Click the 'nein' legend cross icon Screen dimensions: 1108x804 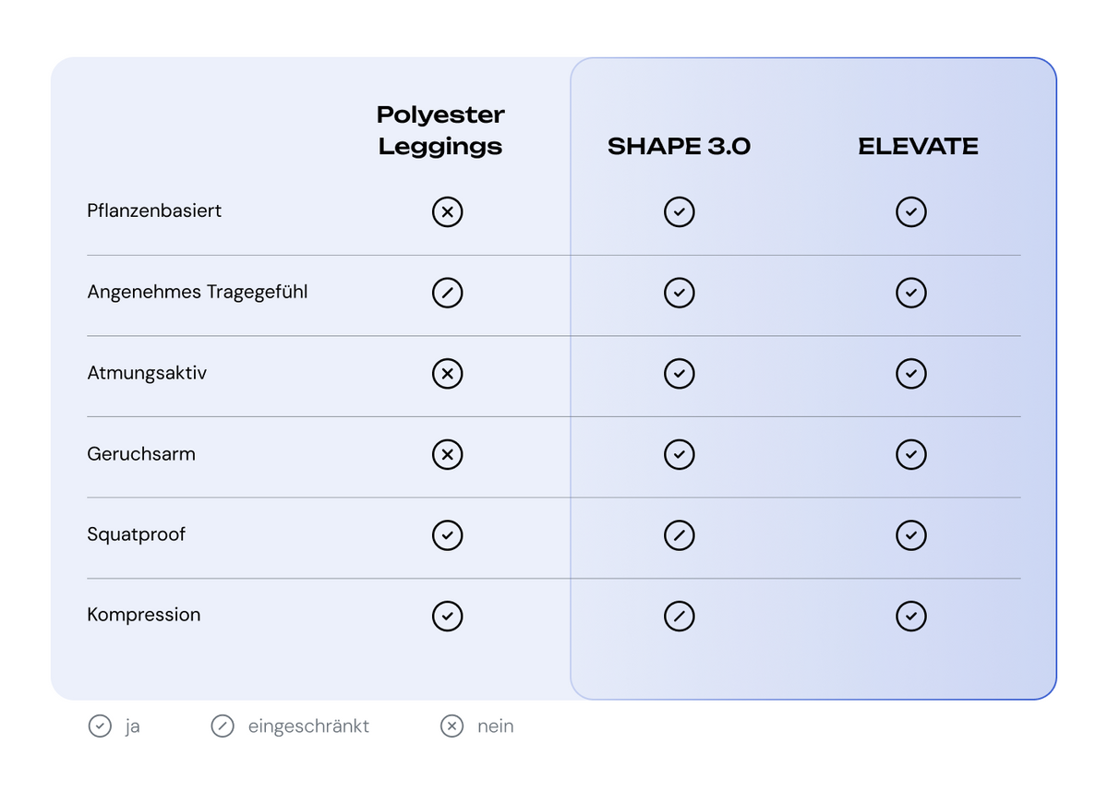point(452,726)
